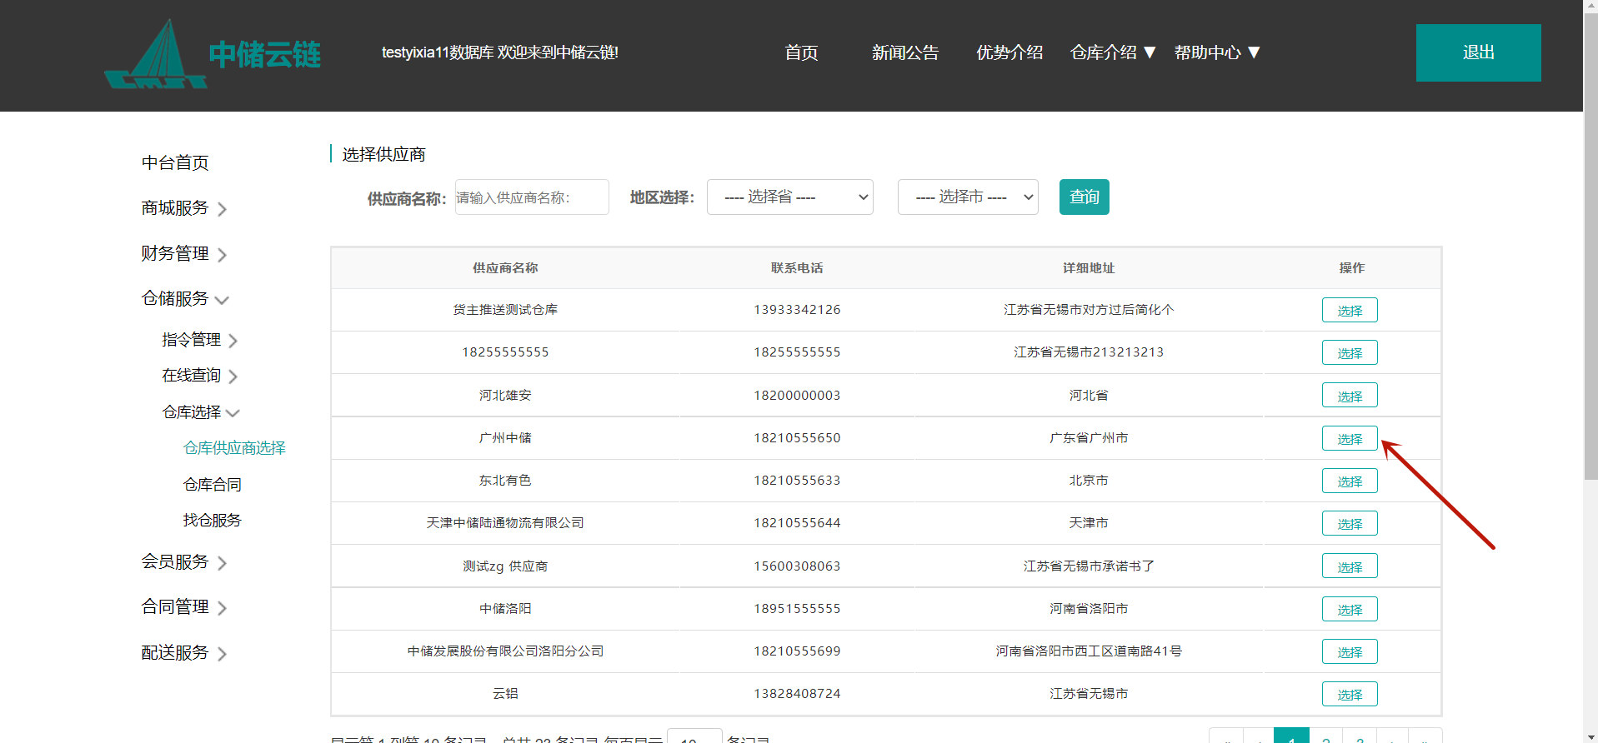
Task: Click the 查询 search button
Action: [1084, 197]
